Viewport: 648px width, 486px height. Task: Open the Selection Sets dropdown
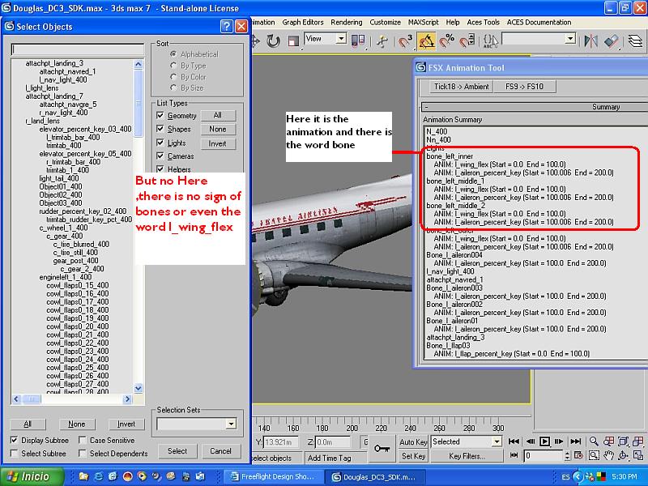pos(230,424)
